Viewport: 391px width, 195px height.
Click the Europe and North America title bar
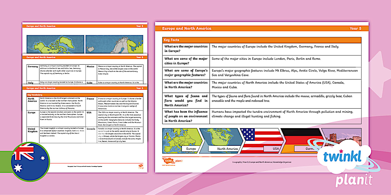pyautogui.click(x=186, y=28)
